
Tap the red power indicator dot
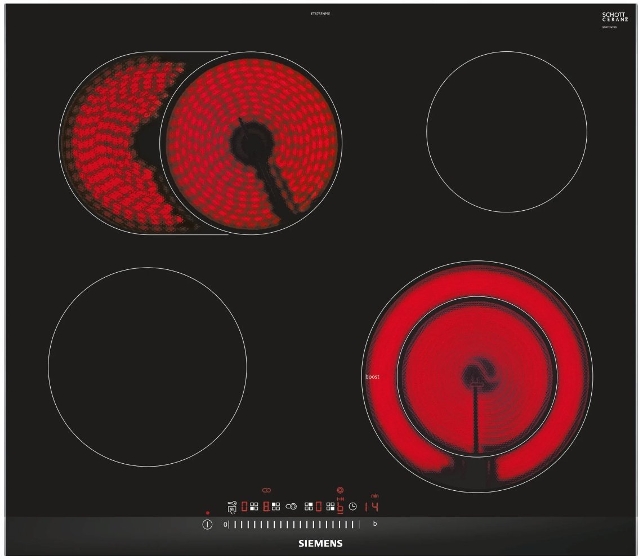pos(208,513)
